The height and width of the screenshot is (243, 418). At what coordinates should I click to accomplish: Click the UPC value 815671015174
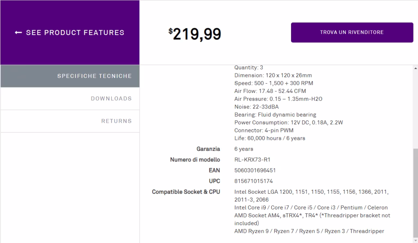[253, 181]
